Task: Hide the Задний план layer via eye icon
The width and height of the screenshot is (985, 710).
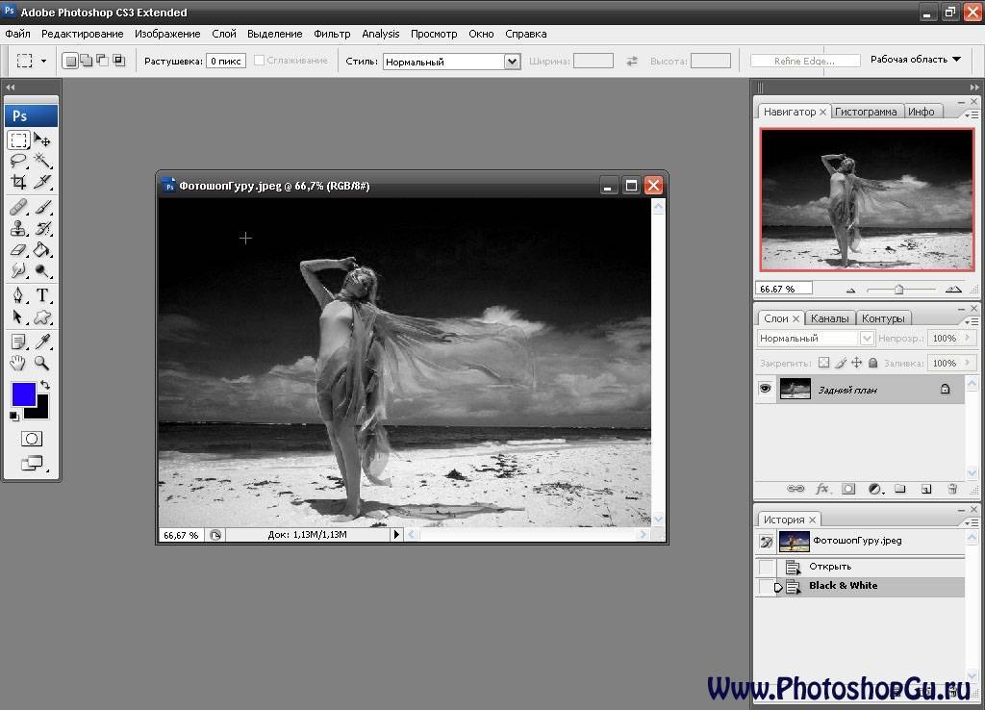Action: coord(766,389)
